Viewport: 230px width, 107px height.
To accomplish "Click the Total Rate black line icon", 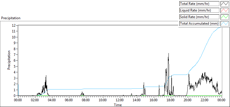I will coord(225,4).
